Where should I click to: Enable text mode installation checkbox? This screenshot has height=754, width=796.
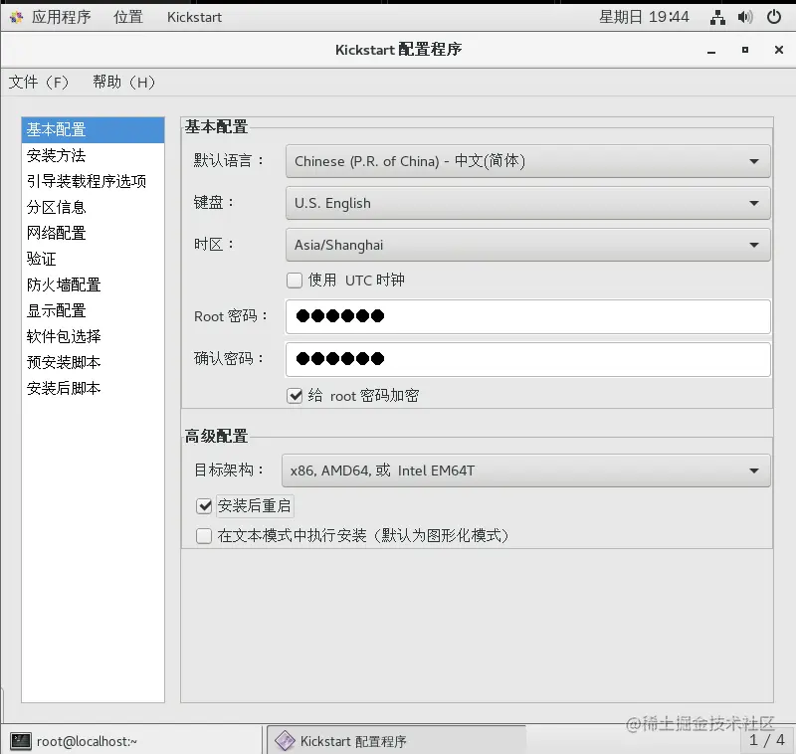click(204, 535)
